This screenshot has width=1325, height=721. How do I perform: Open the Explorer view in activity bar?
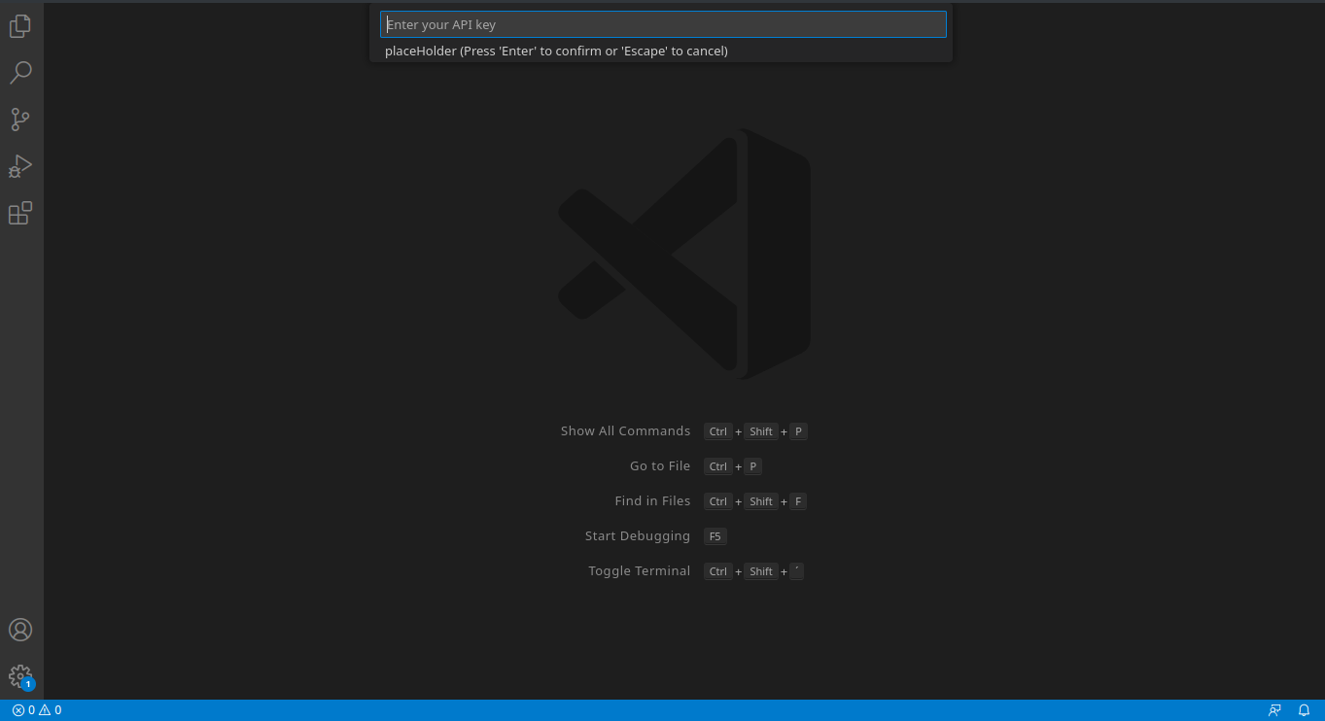click(x=20, y=26)
